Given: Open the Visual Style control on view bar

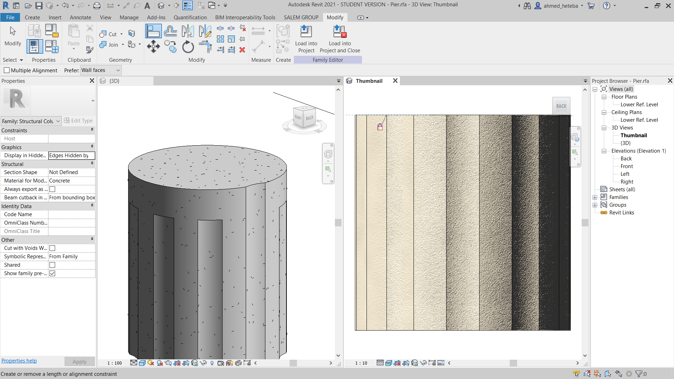Looking at the screenshot, I should [x=142, y=363].
